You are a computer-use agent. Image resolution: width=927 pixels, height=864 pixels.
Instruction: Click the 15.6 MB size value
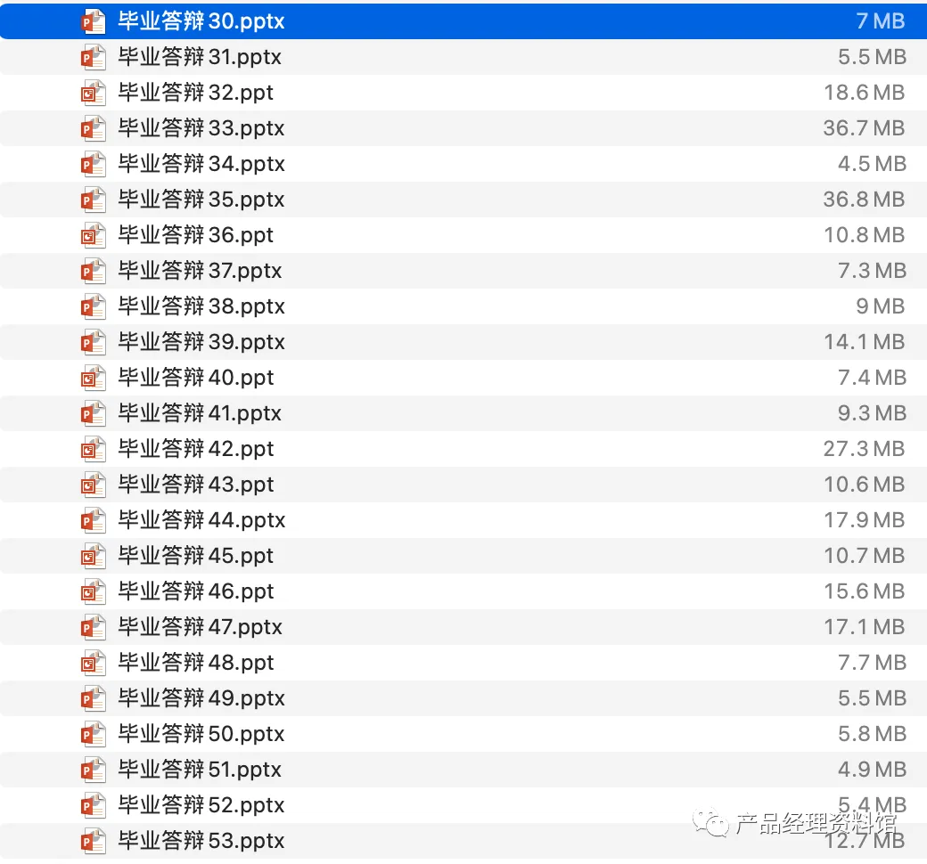pos(865,591)
